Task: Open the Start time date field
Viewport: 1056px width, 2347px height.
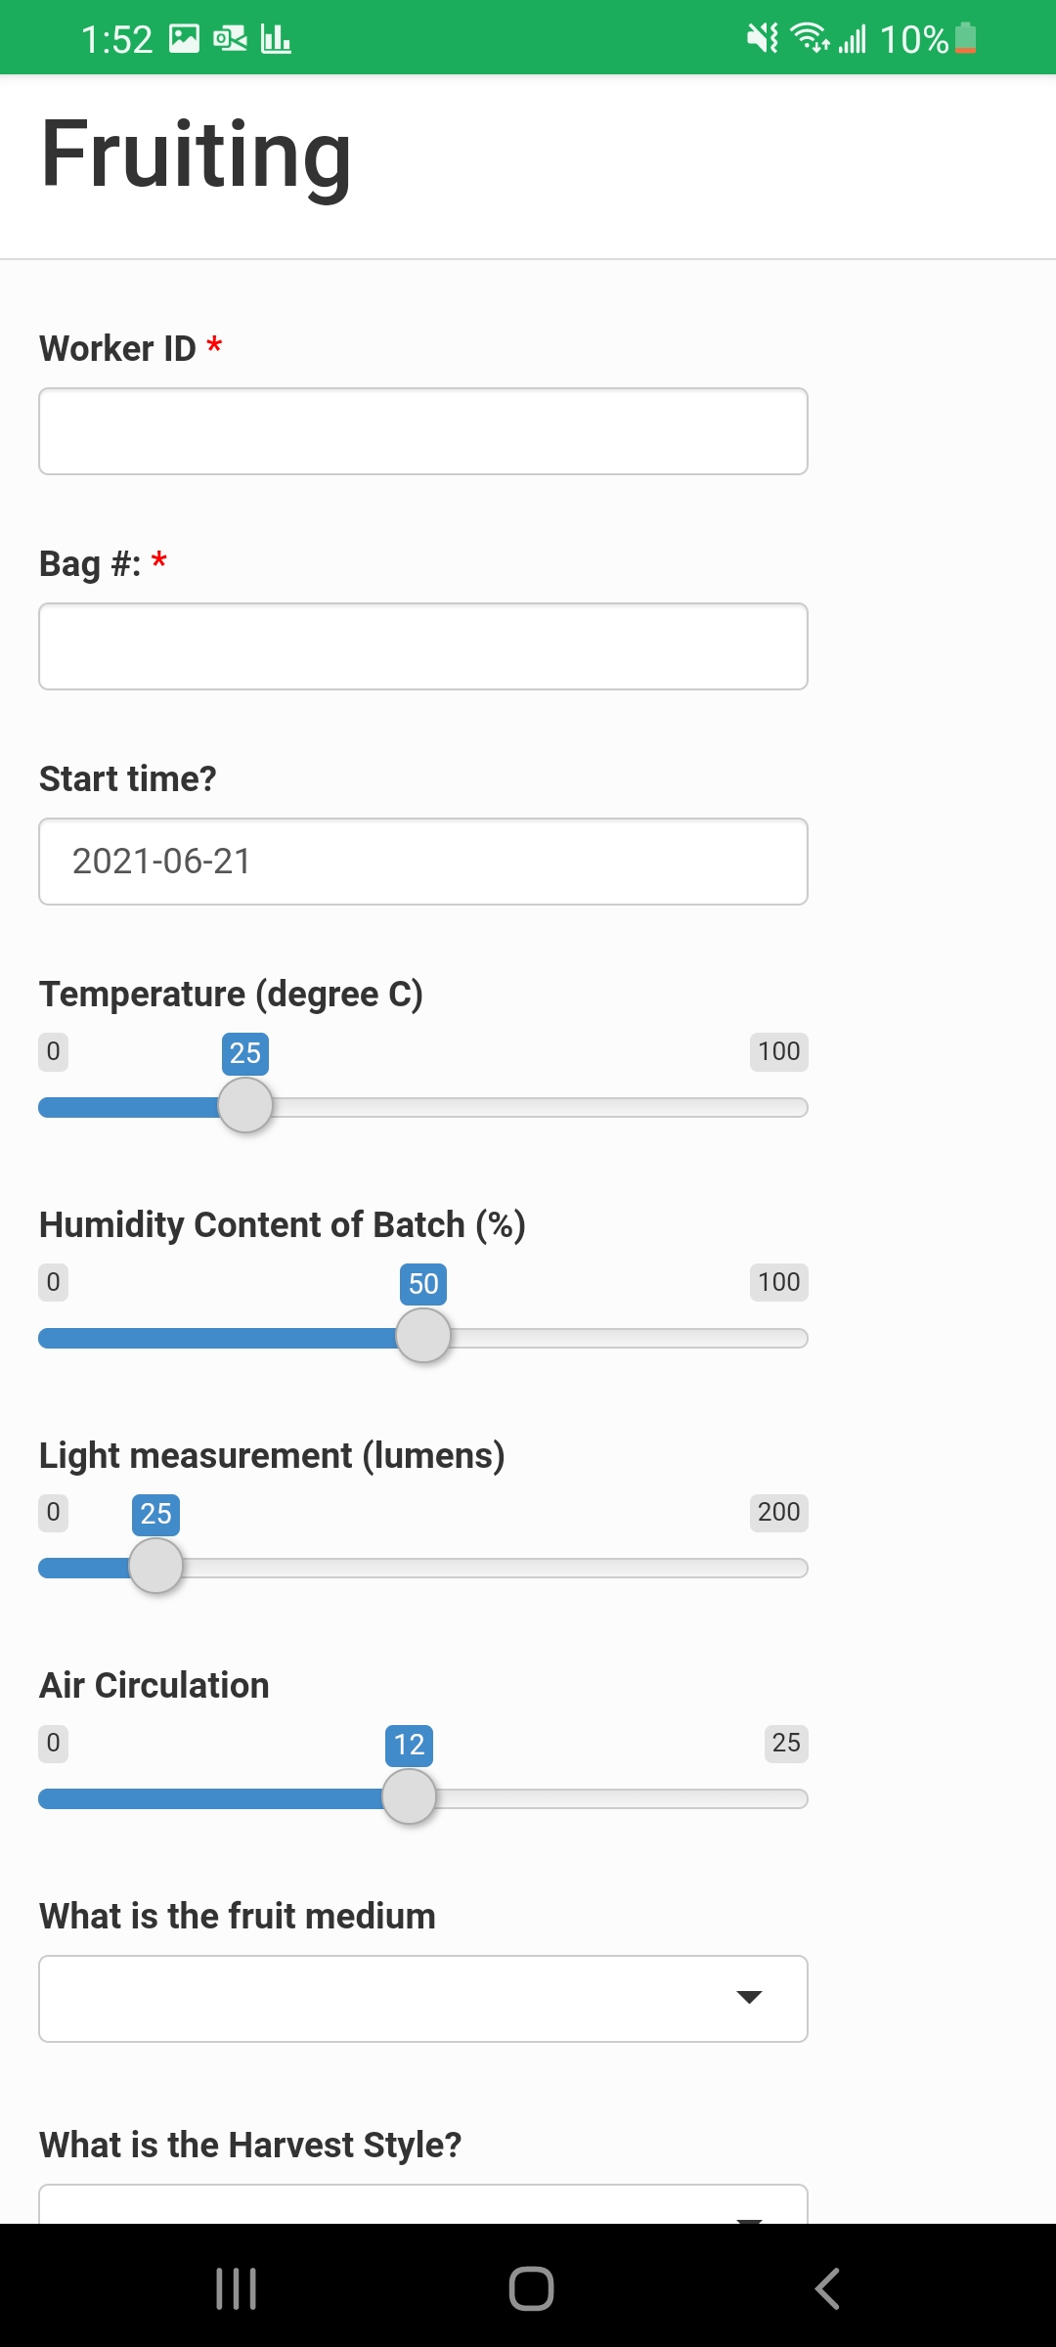Action: [423, 862]
